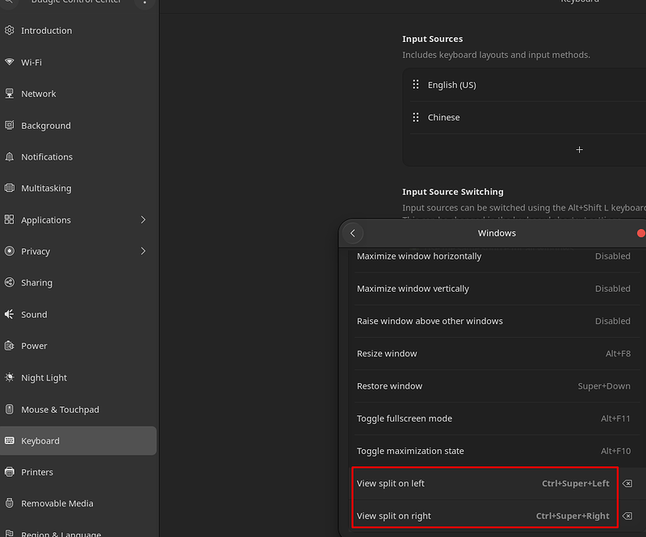This screenshot has height=537, width=646.
Task: Close the Windows shortcuts dialog
Action: pos(640,233)
